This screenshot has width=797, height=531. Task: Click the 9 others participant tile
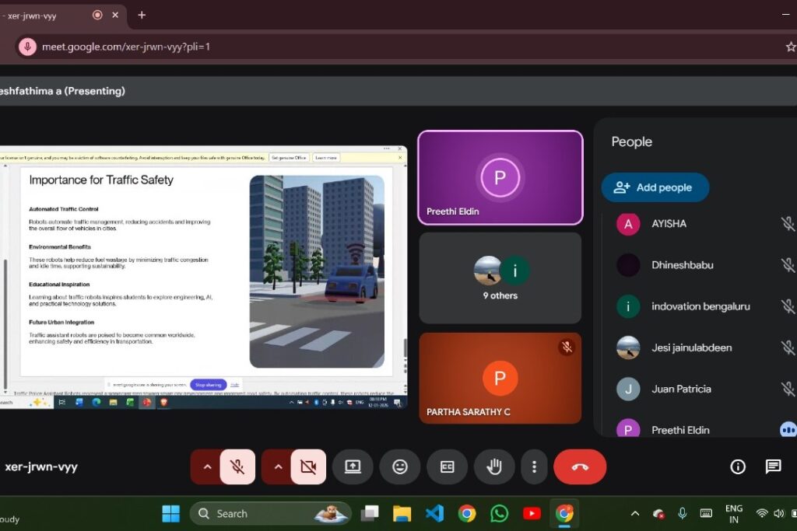tap(500, 278)
